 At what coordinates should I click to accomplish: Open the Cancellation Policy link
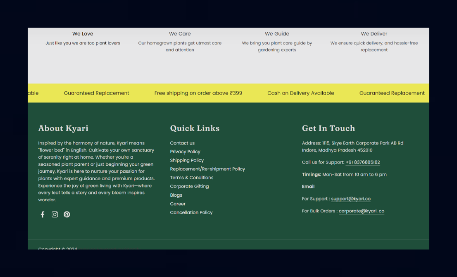pyautogui.click(x=191, y=212)
